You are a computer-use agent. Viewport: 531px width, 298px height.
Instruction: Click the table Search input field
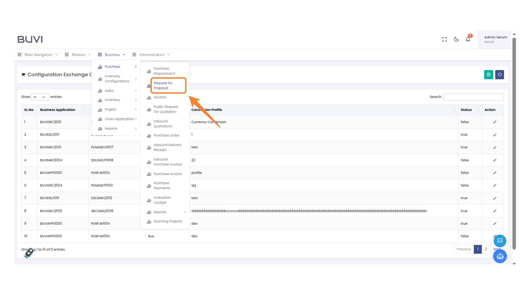point(473,97)
